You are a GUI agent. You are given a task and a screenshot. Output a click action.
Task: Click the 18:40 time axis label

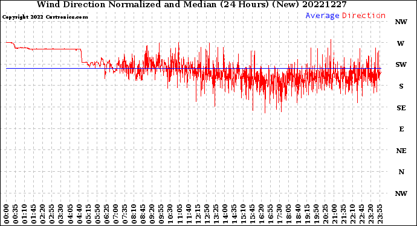(x=298, y=214)
